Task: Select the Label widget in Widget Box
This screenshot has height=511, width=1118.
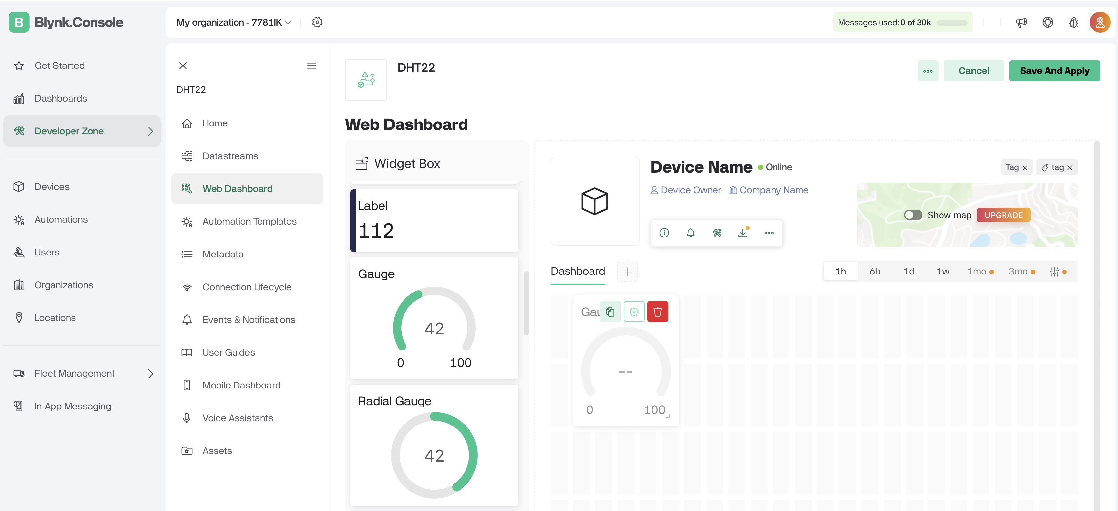Action: (434, 220)
